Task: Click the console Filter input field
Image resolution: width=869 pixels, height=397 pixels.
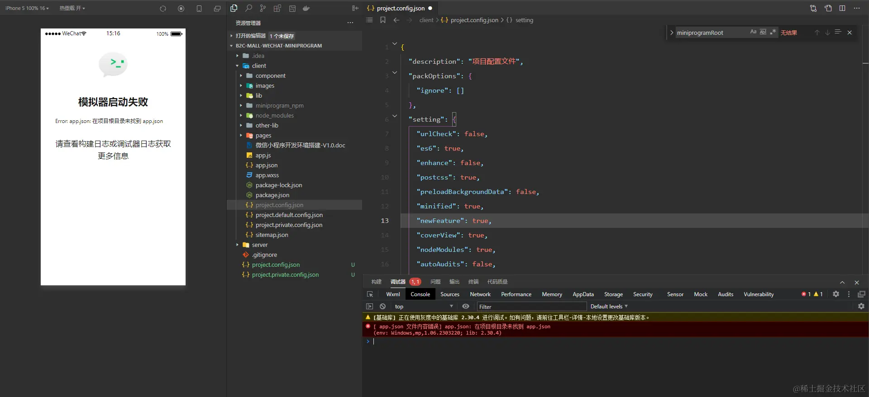Action: (x=532, y=307)
